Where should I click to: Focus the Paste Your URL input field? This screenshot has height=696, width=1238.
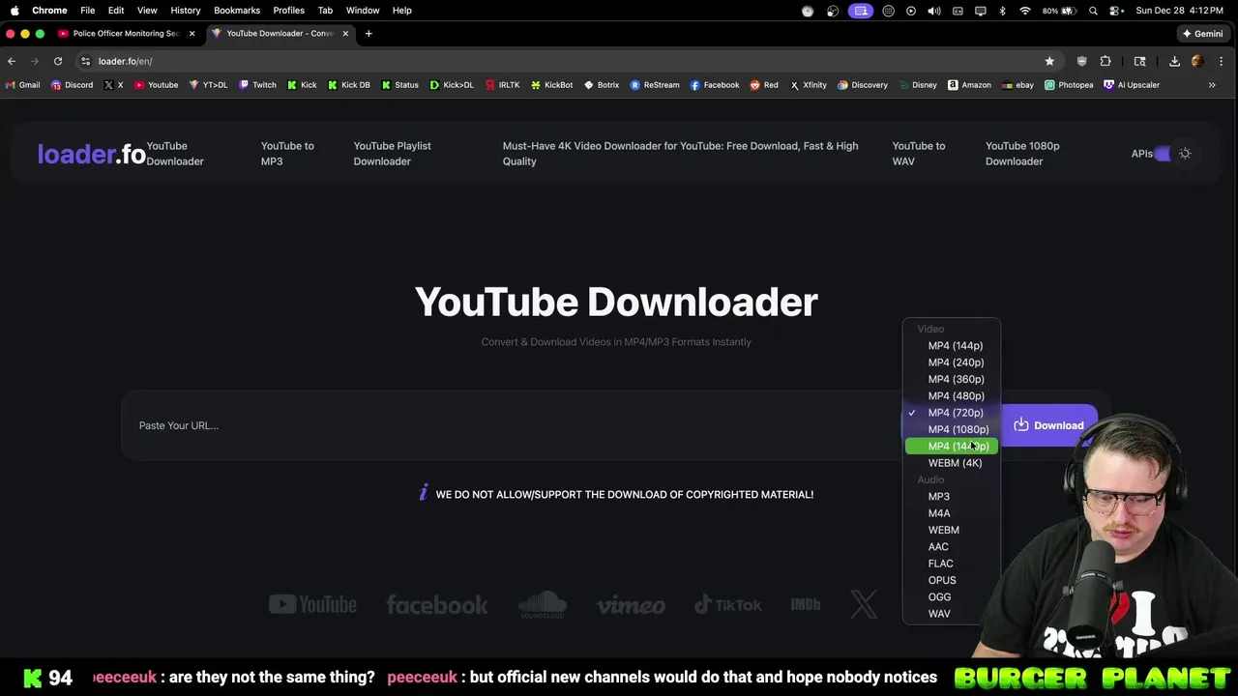pyautogui.click(x=513, y=425)
